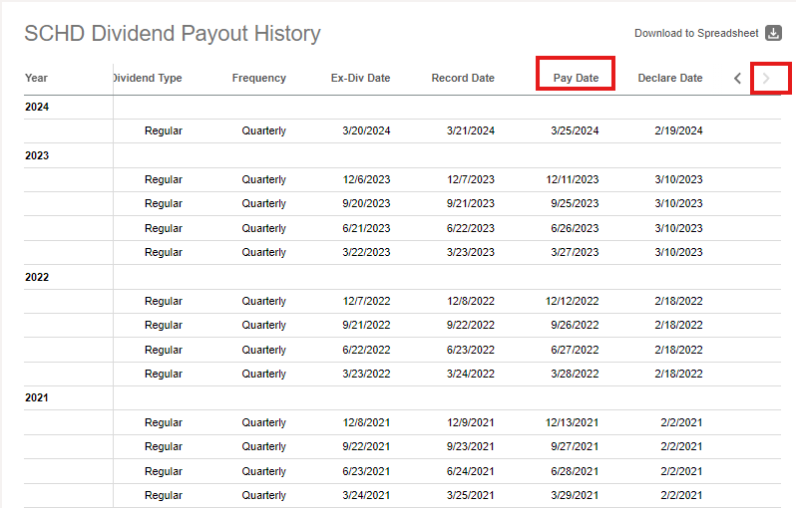Click the ex-div date 6/21/2023
Image resolution: width=796 pixels, height=508 pixels.
pos(366,228)
